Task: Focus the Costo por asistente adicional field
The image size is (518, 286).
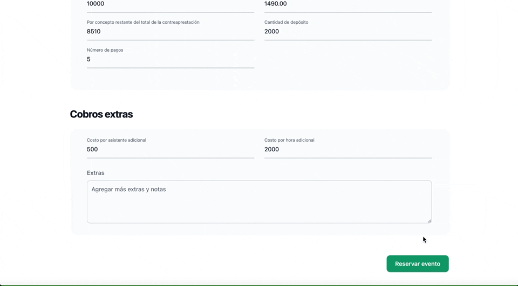Action: [170, 150]
